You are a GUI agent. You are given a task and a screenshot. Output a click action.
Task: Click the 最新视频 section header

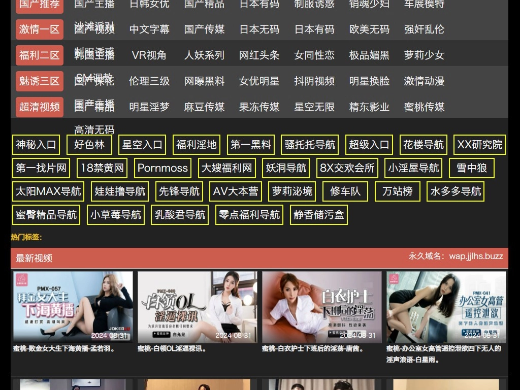(x=34, y=258)
